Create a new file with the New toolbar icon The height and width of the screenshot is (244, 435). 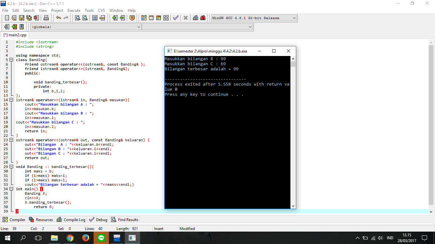click(7, 18)
